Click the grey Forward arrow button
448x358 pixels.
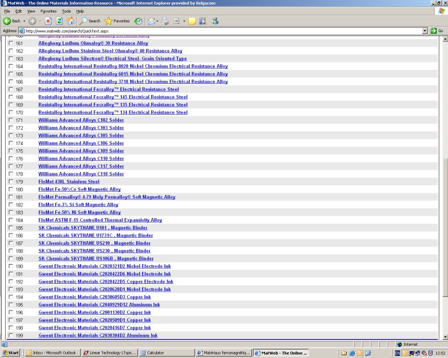tap(32, 21)
